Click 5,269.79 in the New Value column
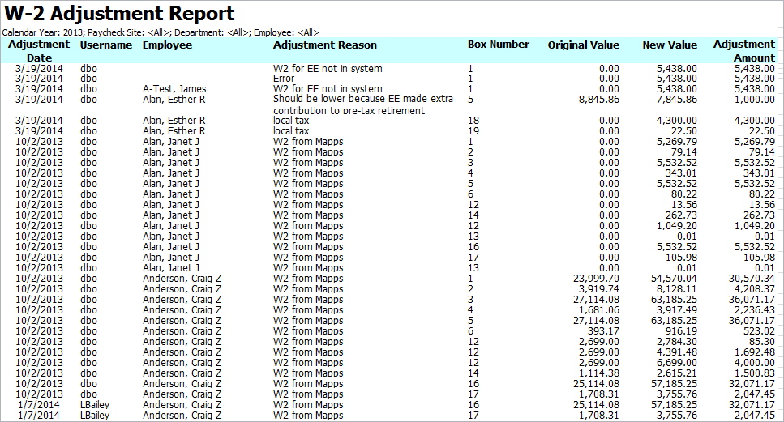The width and height of the screenshot is (784, 422). coord(676,141)
